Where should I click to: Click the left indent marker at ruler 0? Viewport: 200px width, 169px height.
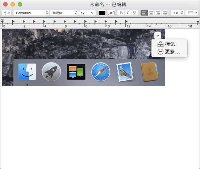click(x=2, y=21)
